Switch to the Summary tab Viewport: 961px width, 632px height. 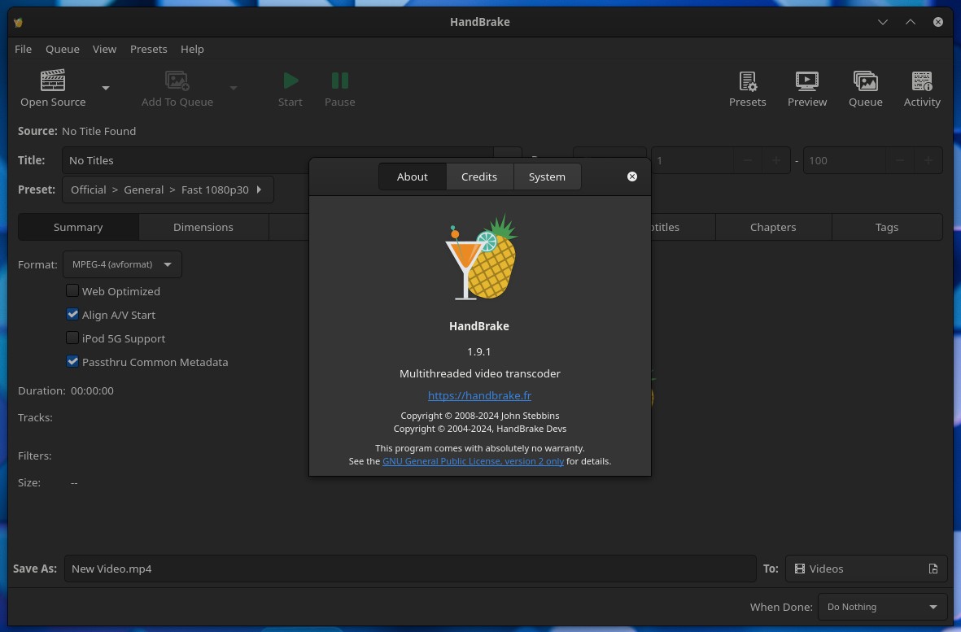(x=78, y=227)
